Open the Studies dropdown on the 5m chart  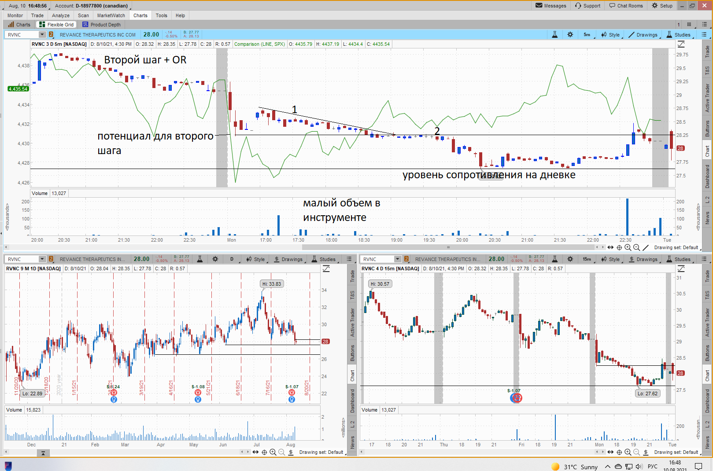click(x=680, y=35)
